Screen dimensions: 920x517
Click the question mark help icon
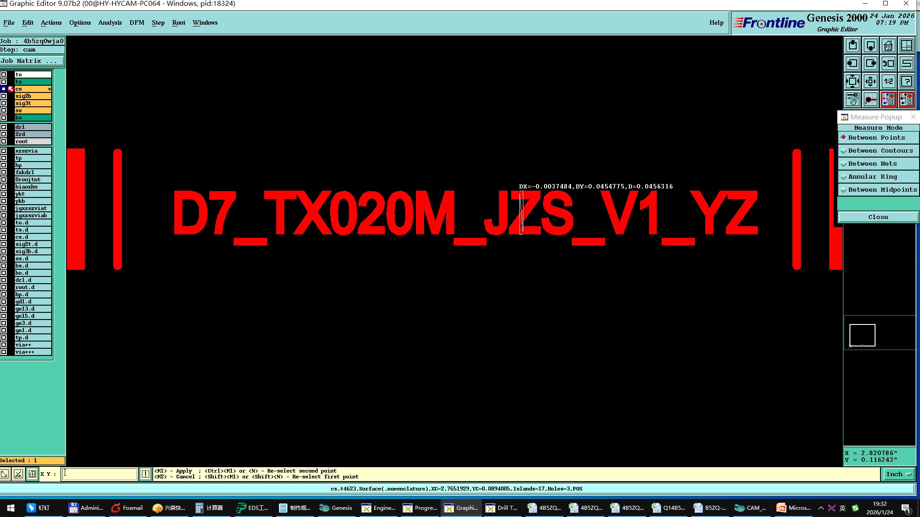907,82
